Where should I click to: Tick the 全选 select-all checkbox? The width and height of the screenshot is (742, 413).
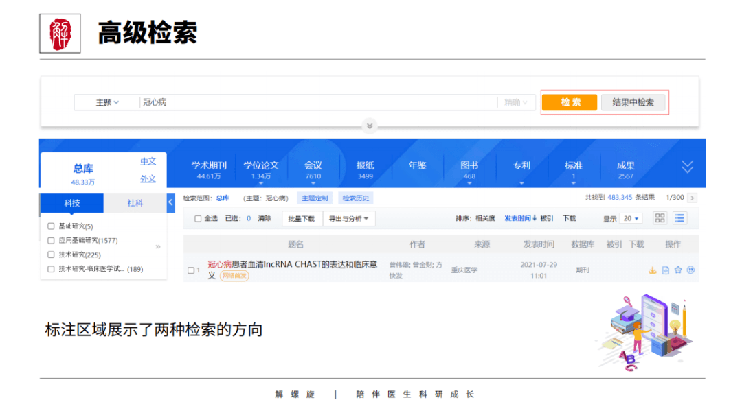(x=198, y=218)
